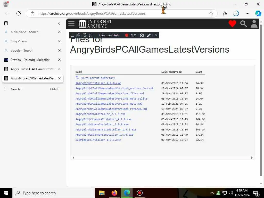Open the _archive.torrent file link
This screenshot has height=198, width=264.
114,88
